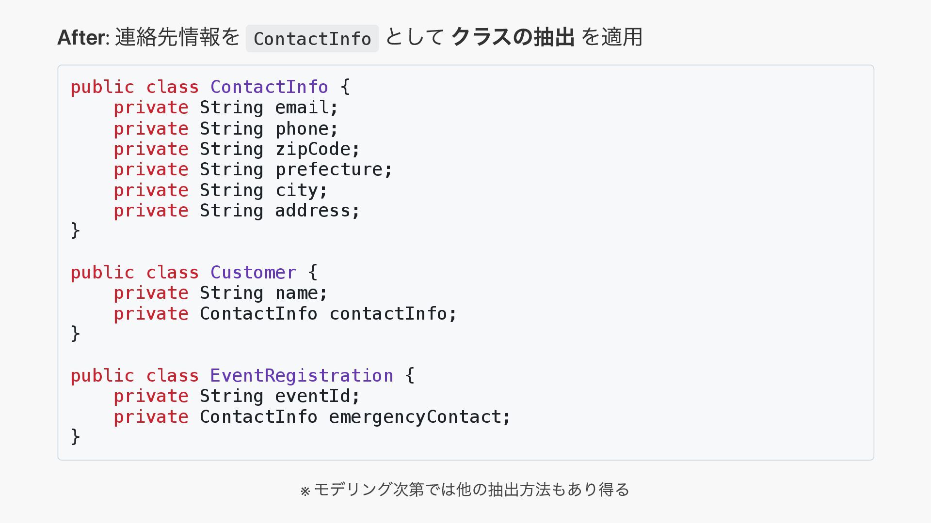This screenshot has height=523, width=931.
Task: Click the name field in Customer
Action: (296, 293)
